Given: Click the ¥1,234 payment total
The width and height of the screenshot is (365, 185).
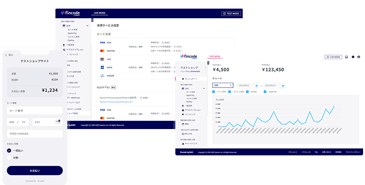Looking at the screenshot, I should click(x=50, y=90).
